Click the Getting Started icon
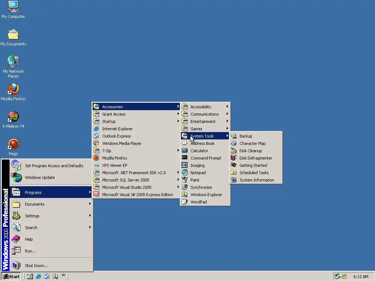This screenshot has height=281, width=375. [234, 165]
